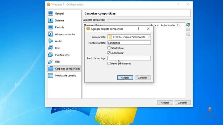Click the remove shared folder icon
223x125 pixels.
188,34
